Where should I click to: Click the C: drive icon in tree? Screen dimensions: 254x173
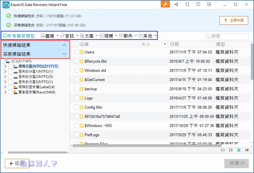coord(7,61)
